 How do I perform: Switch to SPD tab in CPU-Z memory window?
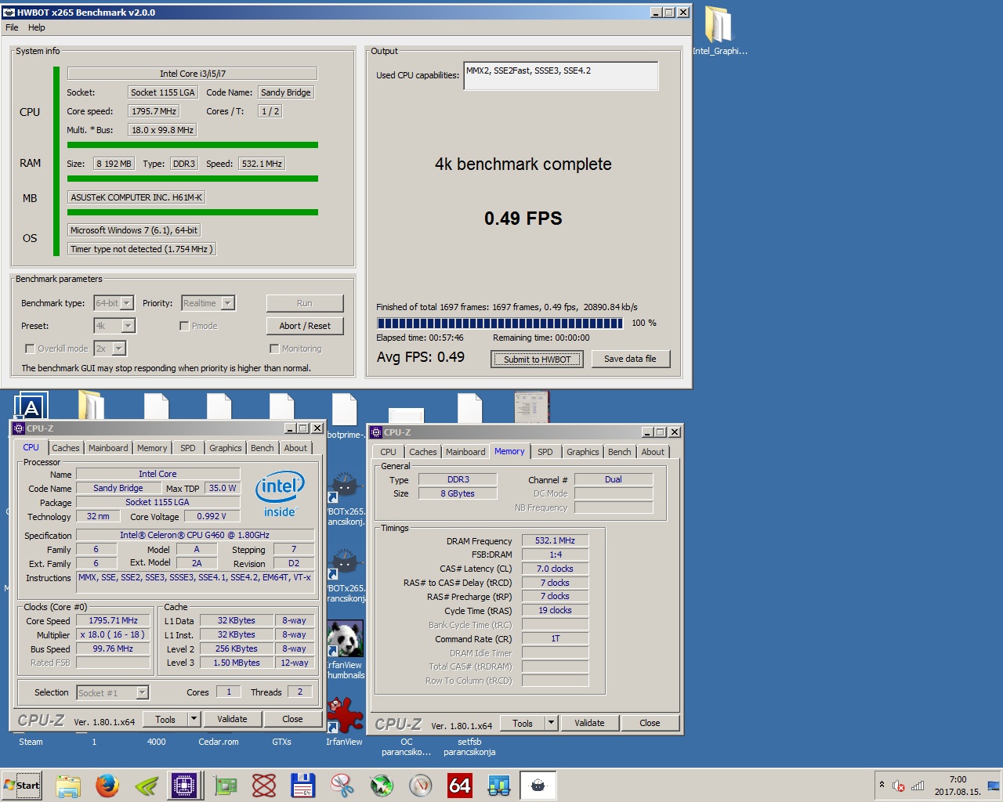[545, 452]
